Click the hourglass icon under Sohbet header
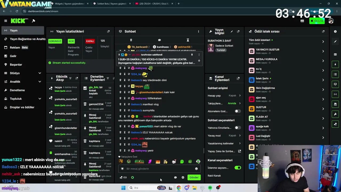Image resolution: width=341 pixels, height=192 pixels. pos(188,40)
